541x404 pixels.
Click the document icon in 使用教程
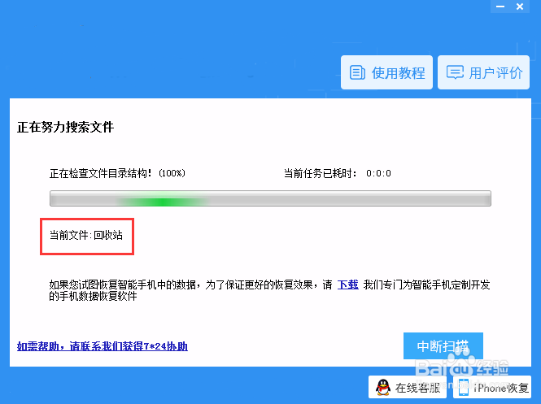pyautogui.click(x=357, y=72)
